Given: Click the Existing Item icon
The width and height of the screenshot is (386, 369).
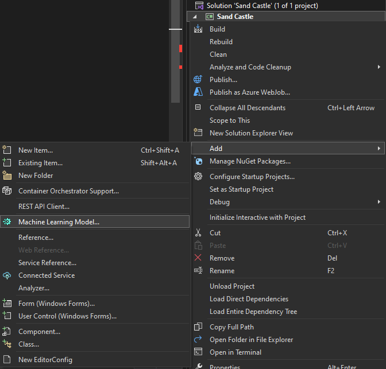Looking at the screenshot, I should tap(7, 162).
